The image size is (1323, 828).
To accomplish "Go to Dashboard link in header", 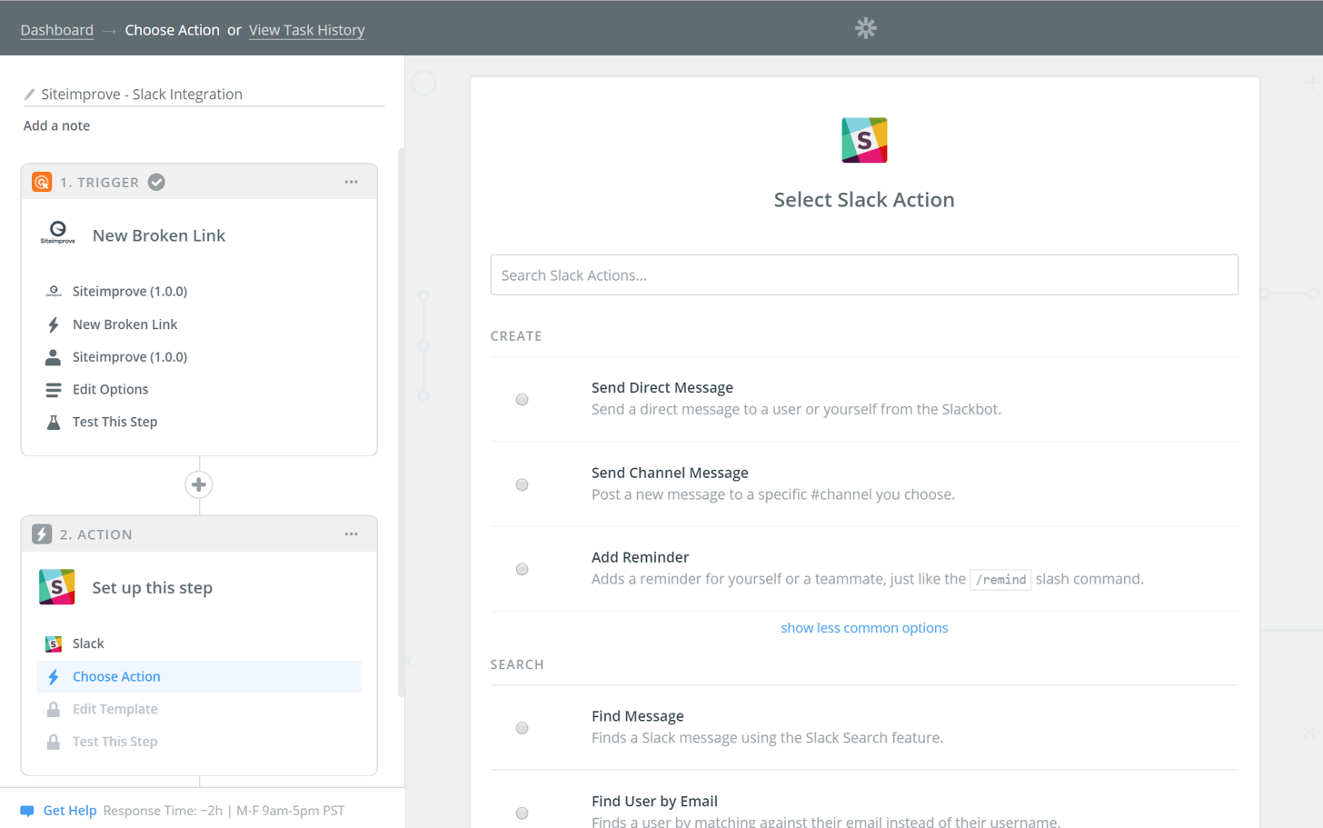I will 56,30.
